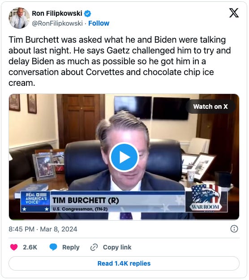Click the War Room eagle logo
This screenshot has width=249, height=280.
pyautogui.click(x=206, y=198)
